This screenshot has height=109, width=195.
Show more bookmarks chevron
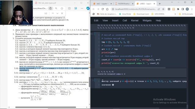[x=175, y=14]
